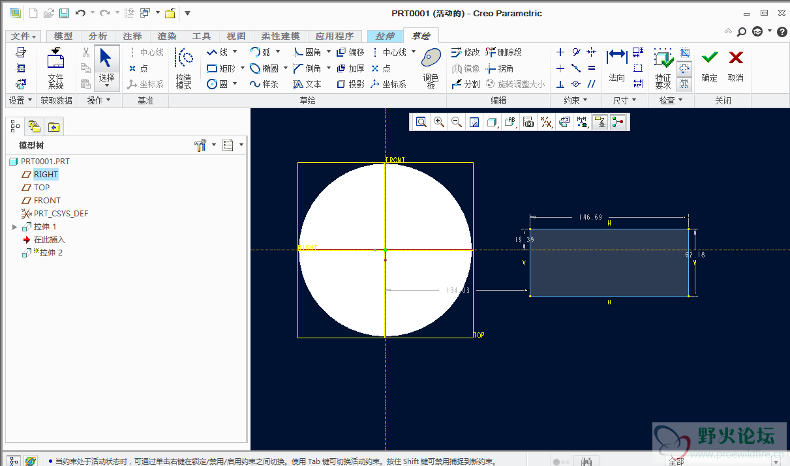Open 特征要求 (Feature Requirements) check
790x466 pixels.
pyautogui.click(x=663, y=68)
